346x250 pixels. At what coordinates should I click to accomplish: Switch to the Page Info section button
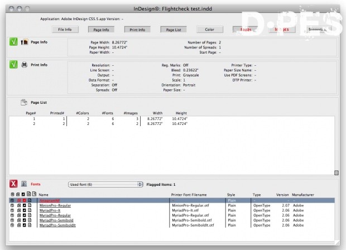click(101, 30)
